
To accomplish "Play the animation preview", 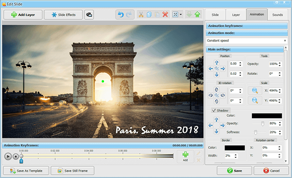I will tap(8, 156).
